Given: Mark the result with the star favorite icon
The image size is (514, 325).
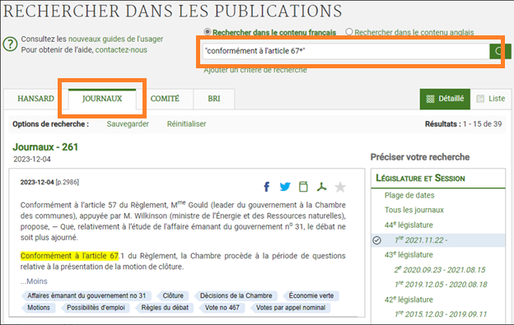Looking at the screenshot, I should pos(340,187).
